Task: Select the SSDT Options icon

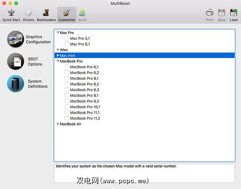Action: point(15,61)
